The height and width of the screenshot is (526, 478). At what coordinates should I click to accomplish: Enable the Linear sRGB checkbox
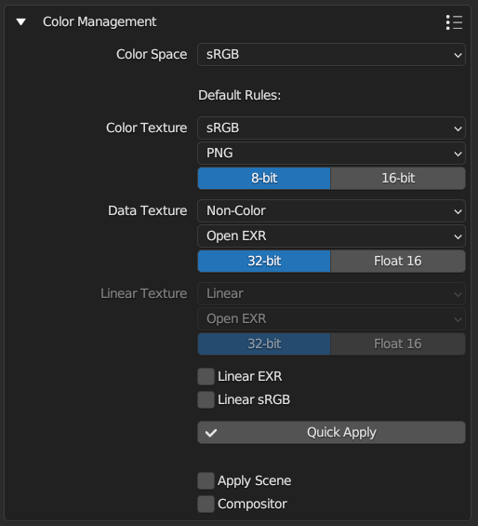[x=206, y=400]
